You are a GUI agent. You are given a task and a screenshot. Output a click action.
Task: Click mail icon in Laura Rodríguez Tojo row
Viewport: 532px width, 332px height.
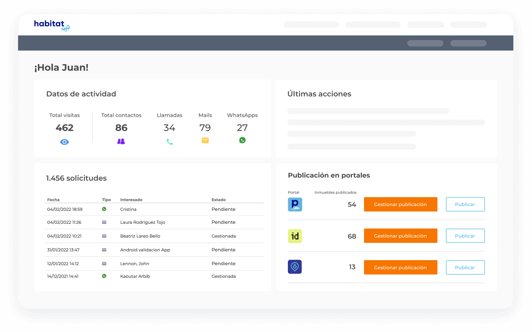pyautogui.click(x=104, y=222)
